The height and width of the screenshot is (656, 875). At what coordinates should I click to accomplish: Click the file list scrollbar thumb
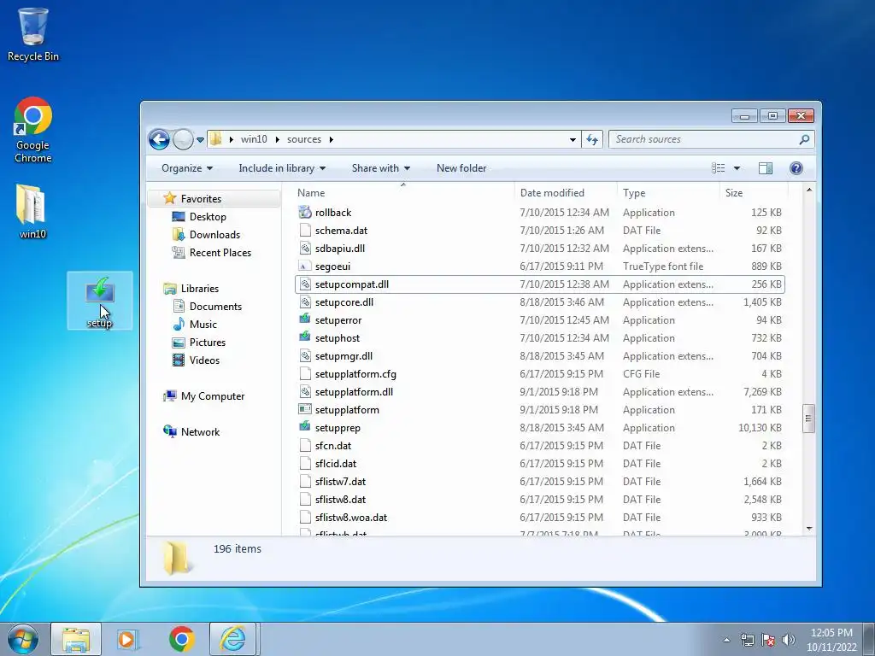coord(808,419)
